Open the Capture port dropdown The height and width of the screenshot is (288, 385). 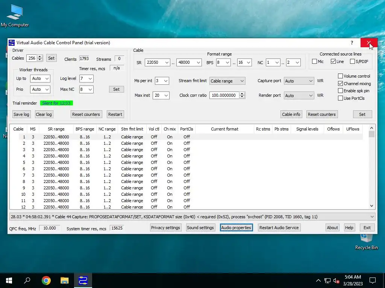coord(299,81)
